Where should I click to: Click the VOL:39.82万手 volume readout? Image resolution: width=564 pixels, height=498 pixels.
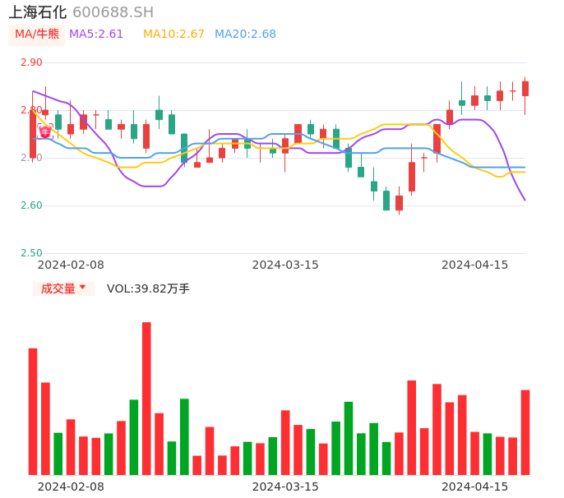pos(148,288)
